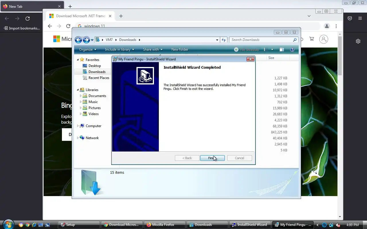Toggle the Explorer preview pane
Image resolution: width=367 pixels, height=229 pixels.
tap(282, 50)
